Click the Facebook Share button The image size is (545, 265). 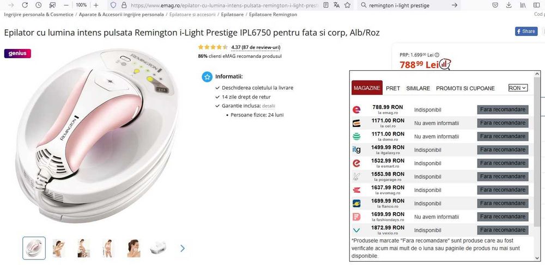tap(526, 32)
